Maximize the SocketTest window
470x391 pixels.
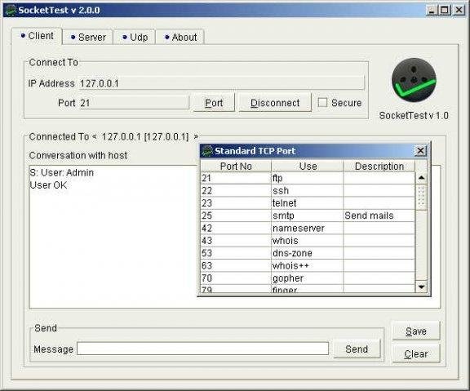pyautogui.click(x=446, y=11)
